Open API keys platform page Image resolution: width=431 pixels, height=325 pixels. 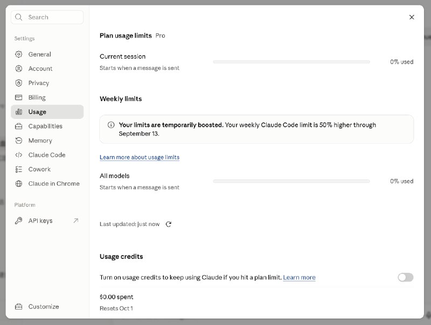[47, 221]
